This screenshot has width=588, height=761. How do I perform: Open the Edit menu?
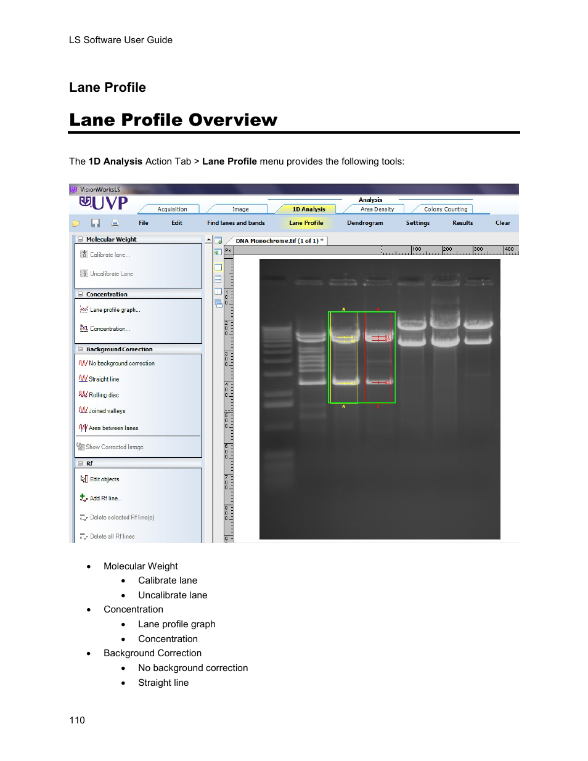(177, 223)
